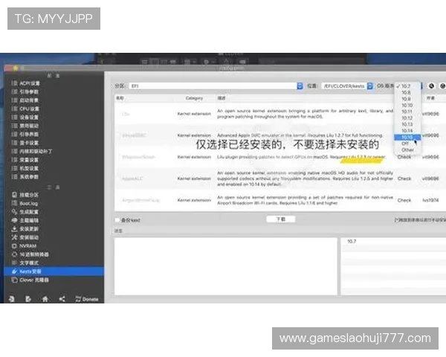Select the AppleALC kext name
The height and width of the screenshot is (357, 446).
click(132, 178)
